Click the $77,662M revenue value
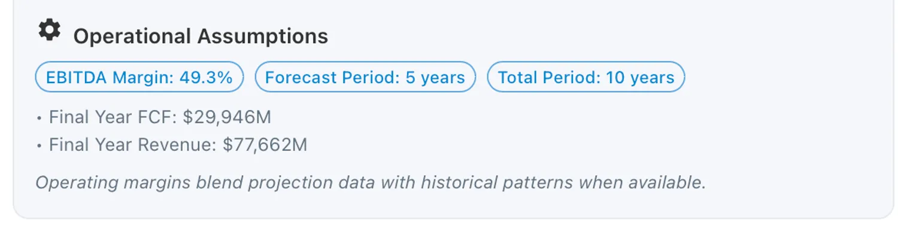 pos(265,145)
